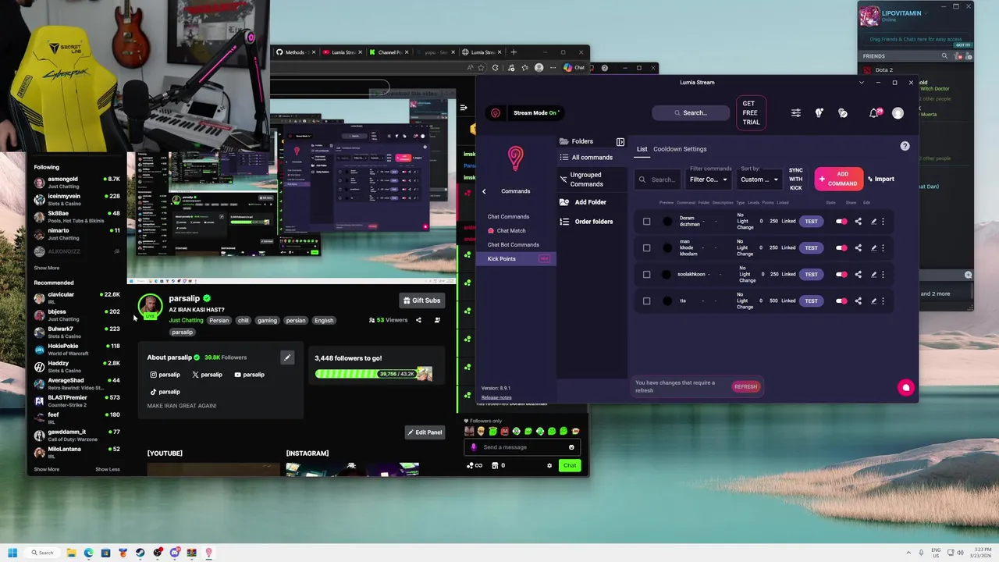Image resolution: width=999 pixels, height=562 pixels.
Task: Disable the soolakhkoon command toggle
Action: [x=841, y=275]
